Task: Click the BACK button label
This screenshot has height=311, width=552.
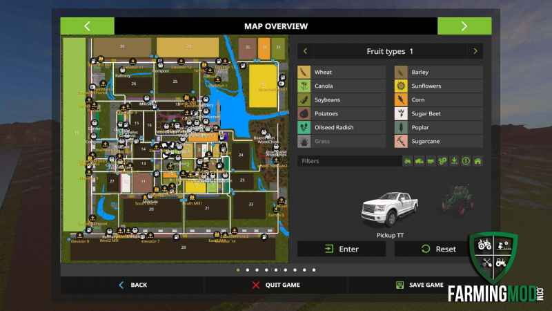Action: click(x=139, y=285)
